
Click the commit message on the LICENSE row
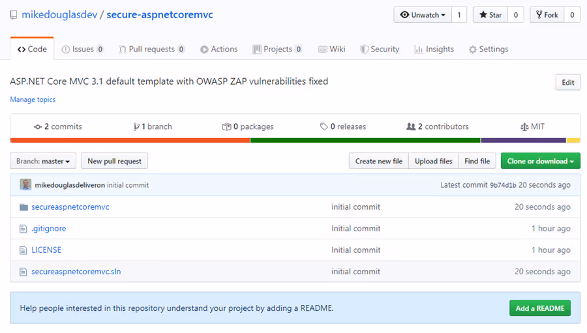tap(355, 250)
